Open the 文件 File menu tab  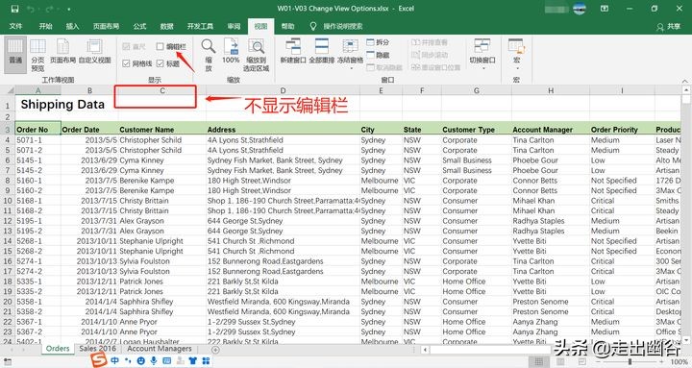pyautogui.click(x=15, y=26)
